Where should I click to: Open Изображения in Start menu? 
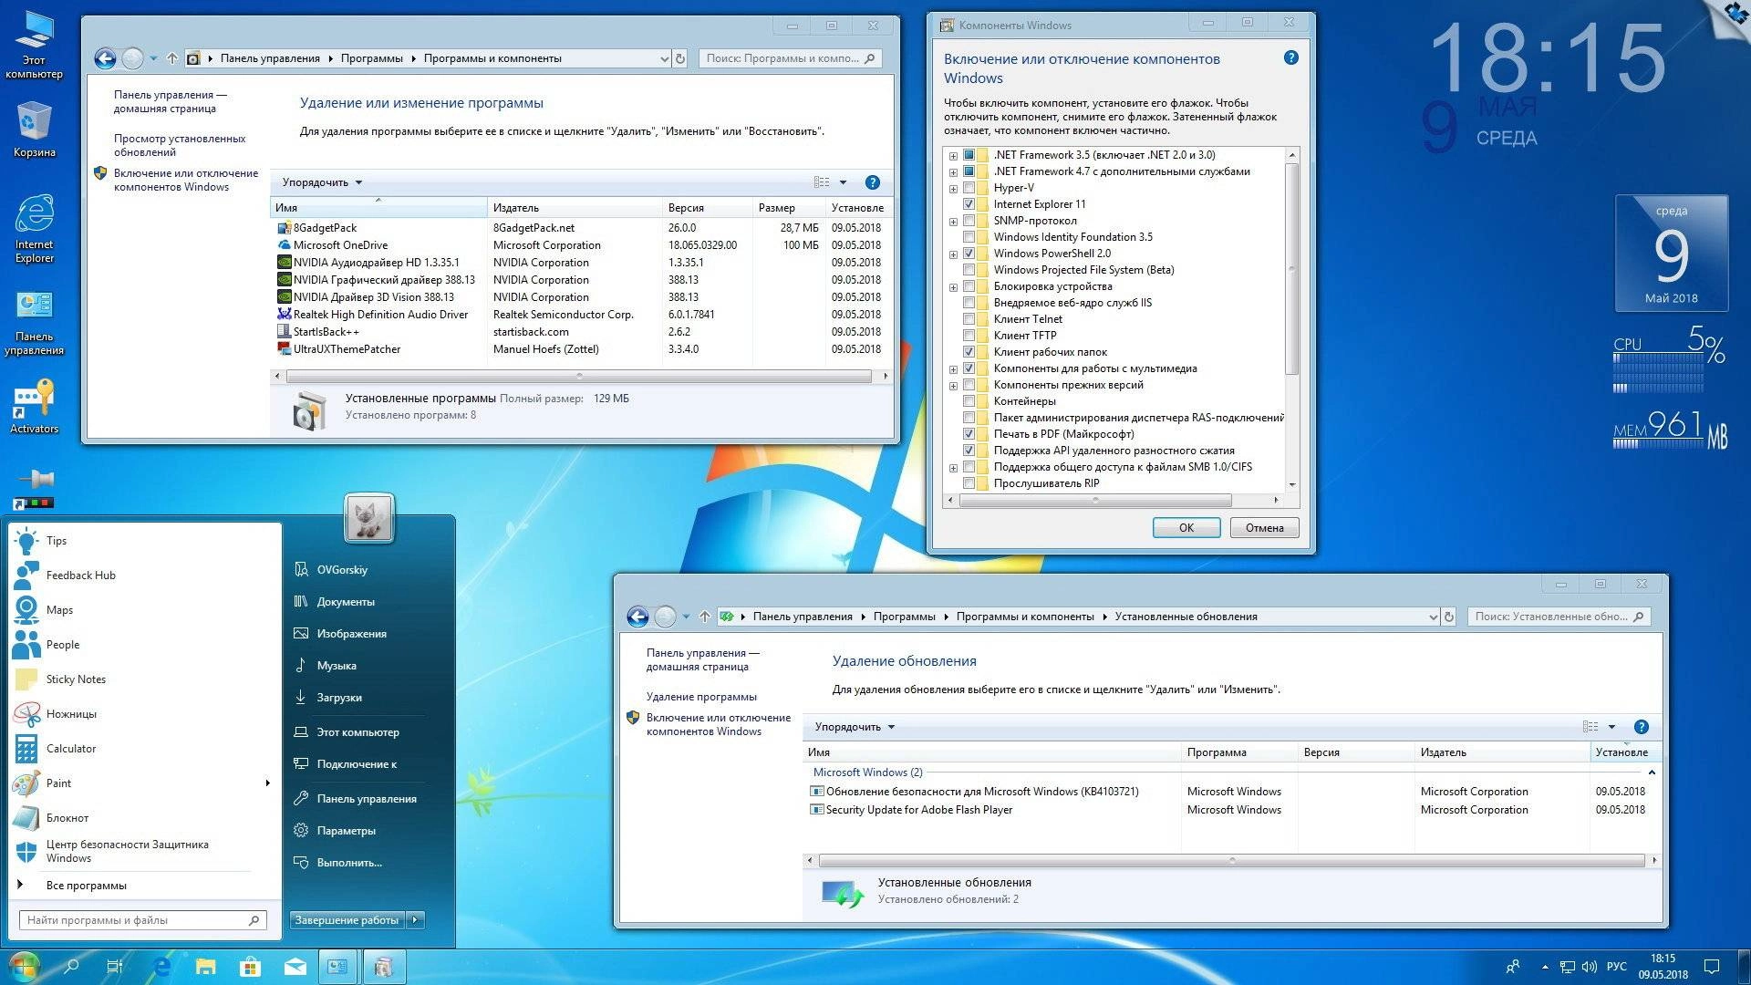coord(351,634)
